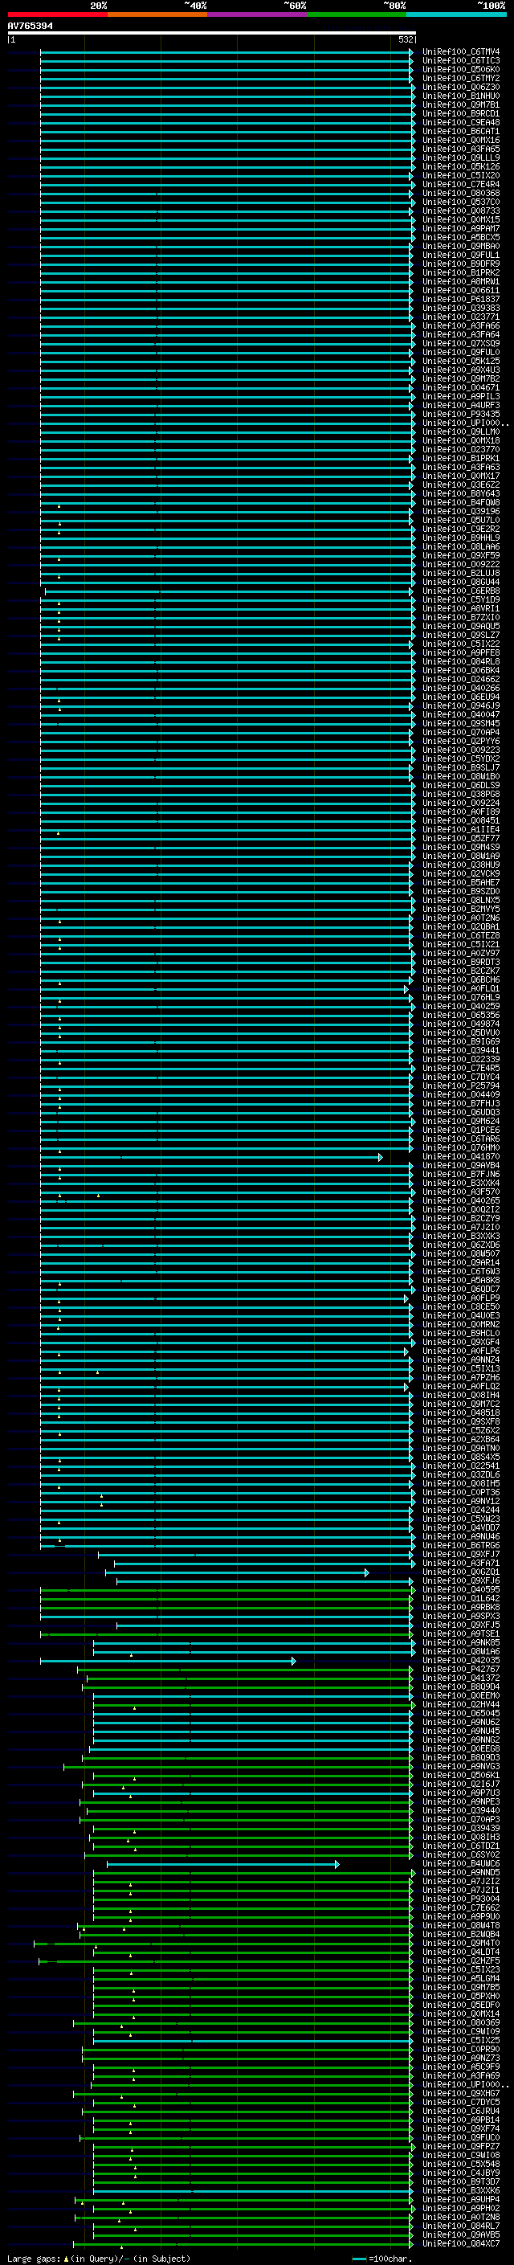Open hit UniRef100_C7E4R4
This screenshot has height=2265, width=514.
461,184
